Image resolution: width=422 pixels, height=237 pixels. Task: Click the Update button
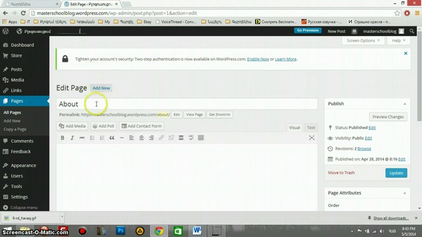coord(396,172)
